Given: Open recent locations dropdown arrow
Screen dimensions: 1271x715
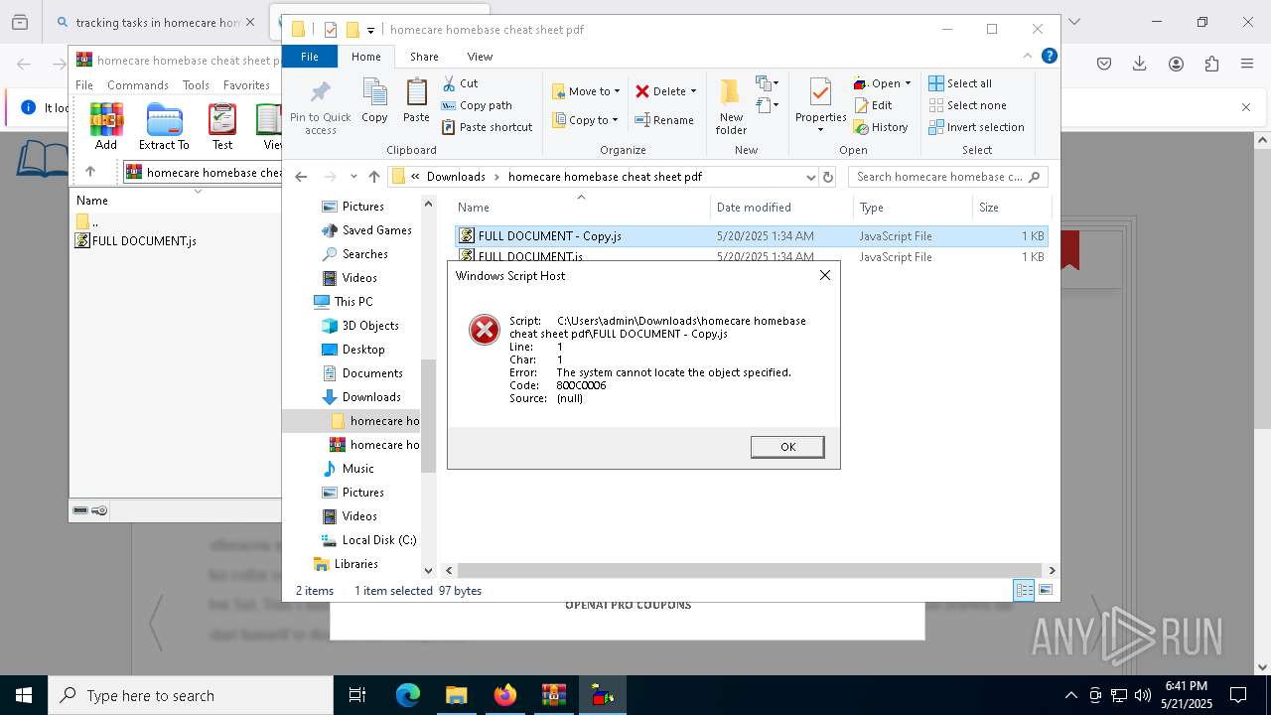Looking at the screenshot, I should pos(353,177).
